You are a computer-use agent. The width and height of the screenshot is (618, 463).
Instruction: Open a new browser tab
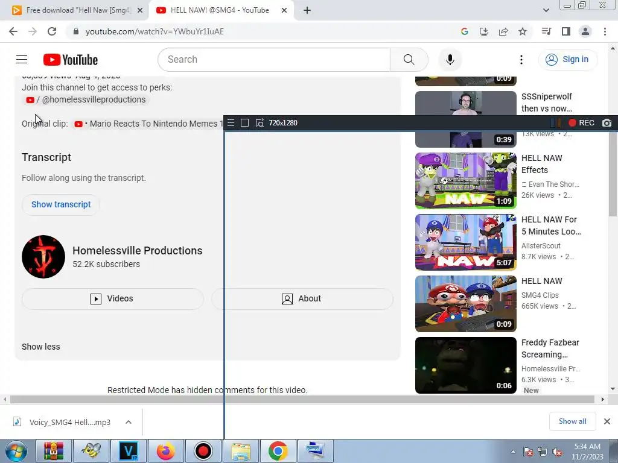coord(307,10)
